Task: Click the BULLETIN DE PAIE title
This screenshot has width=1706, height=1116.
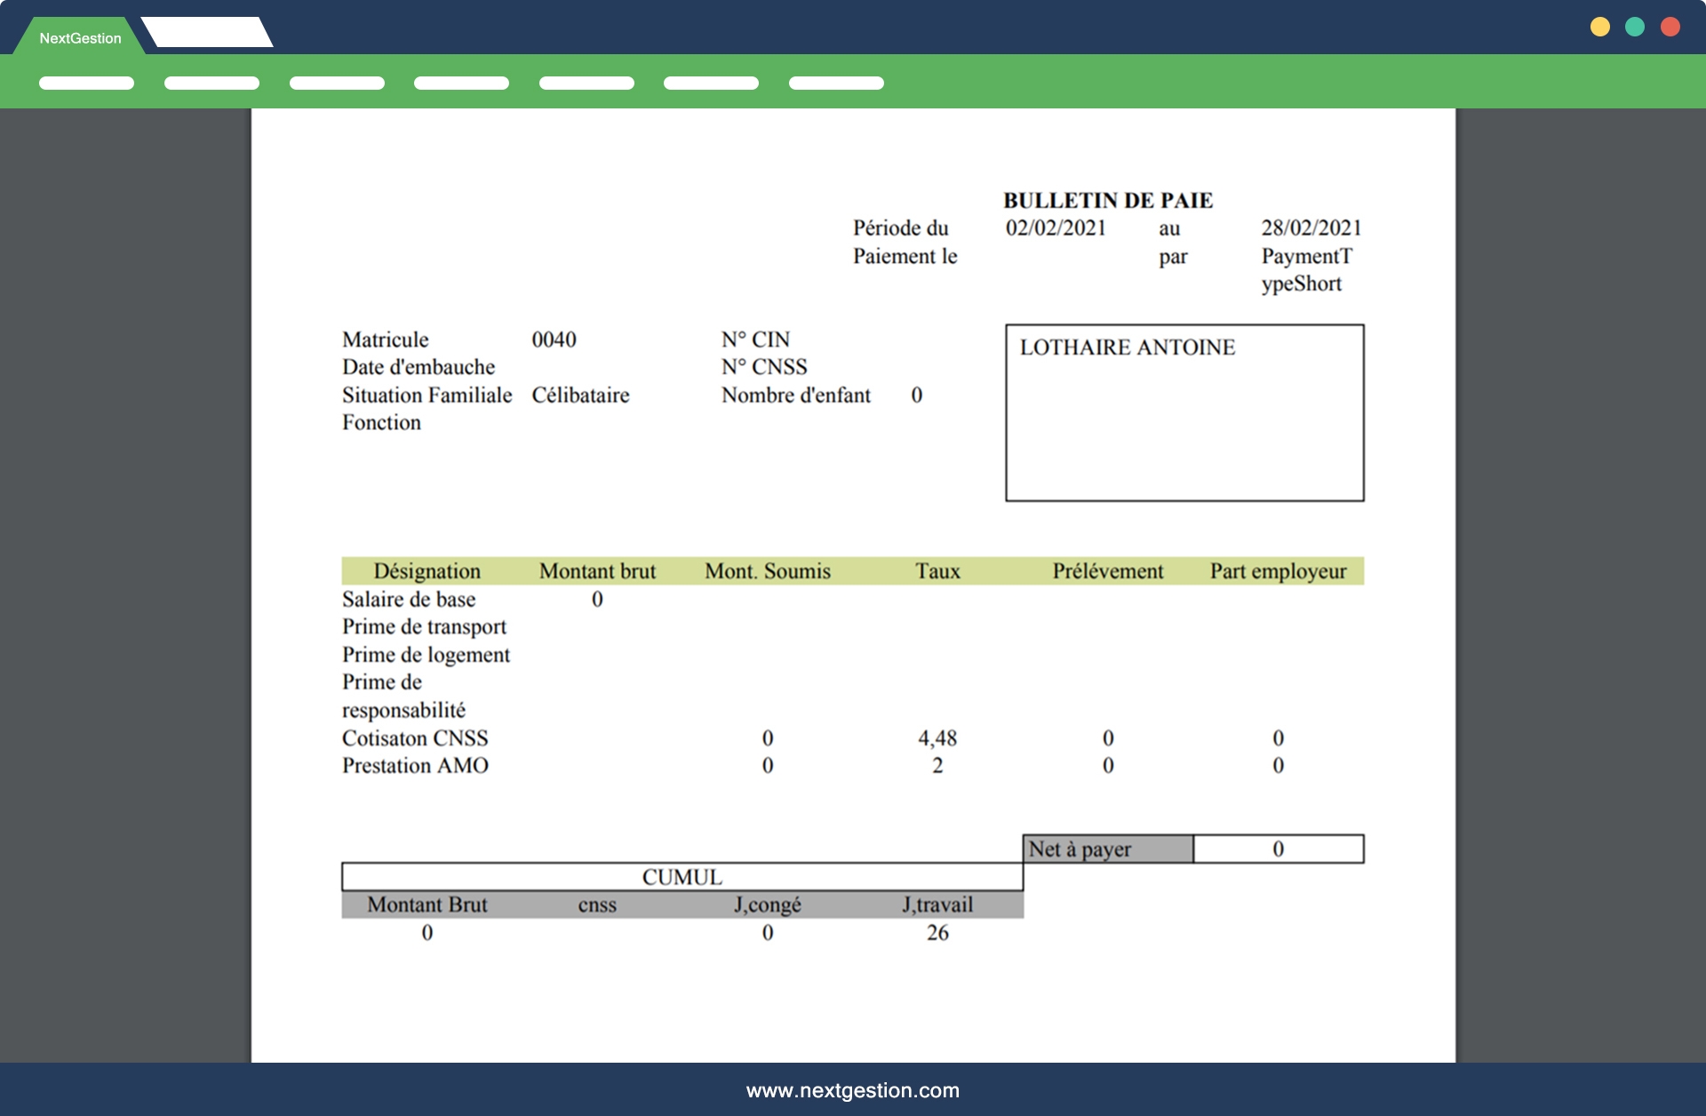Action: tap(1107, 200)
